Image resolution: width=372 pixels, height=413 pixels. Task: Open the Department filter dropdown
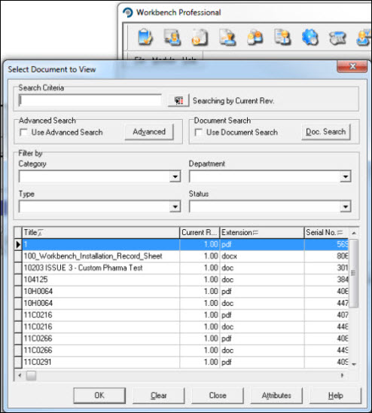(x=345, y=176)
